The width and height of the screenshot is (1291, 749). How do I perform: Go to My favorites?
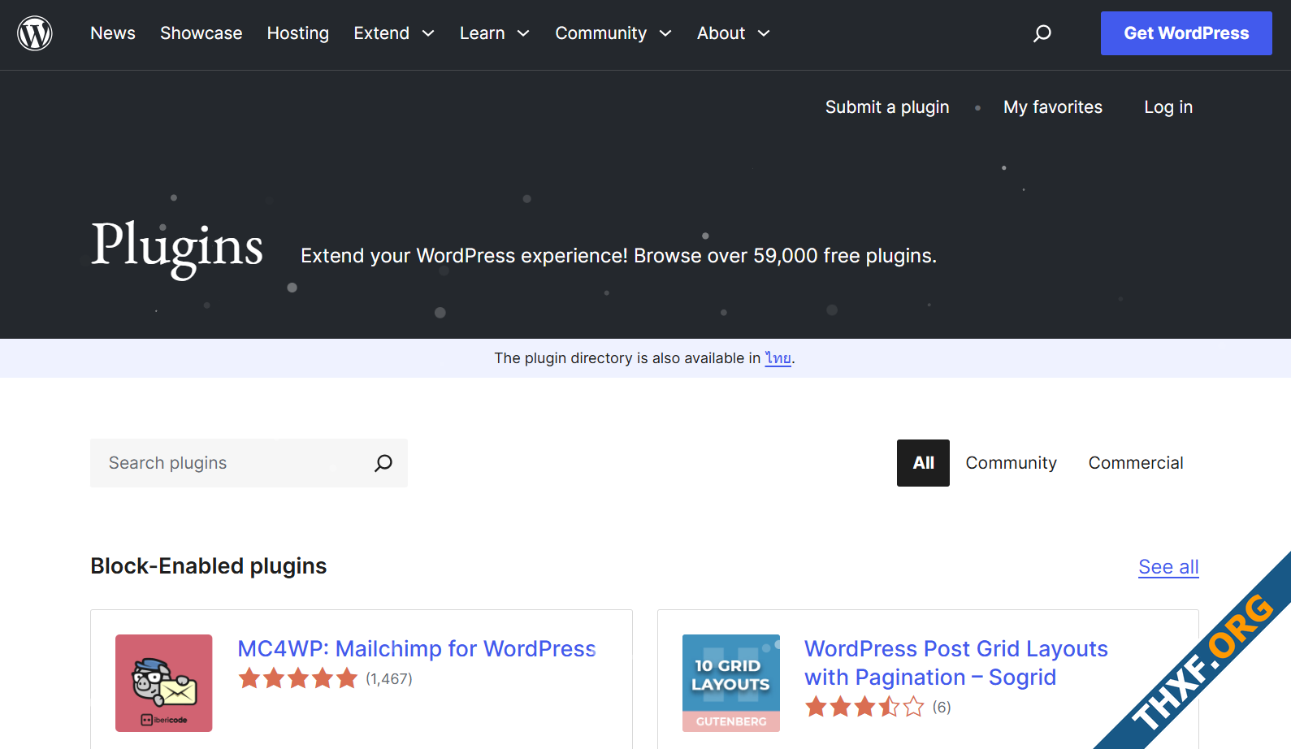[x=1053, y=107]
